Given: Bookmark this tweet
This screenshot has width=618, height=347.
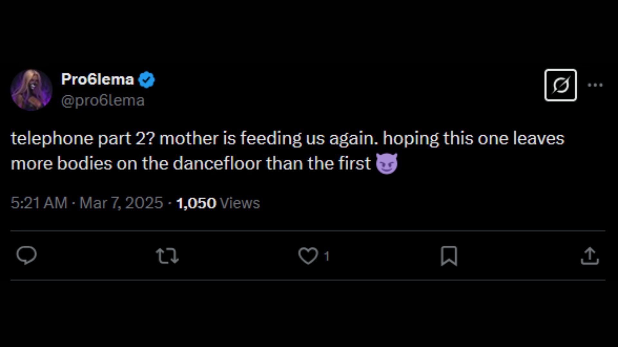Looking at the screenshot, I should coord(449,256).
